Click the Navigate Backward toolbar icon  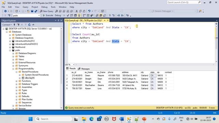pyautogui.click(x=5, y=11)
